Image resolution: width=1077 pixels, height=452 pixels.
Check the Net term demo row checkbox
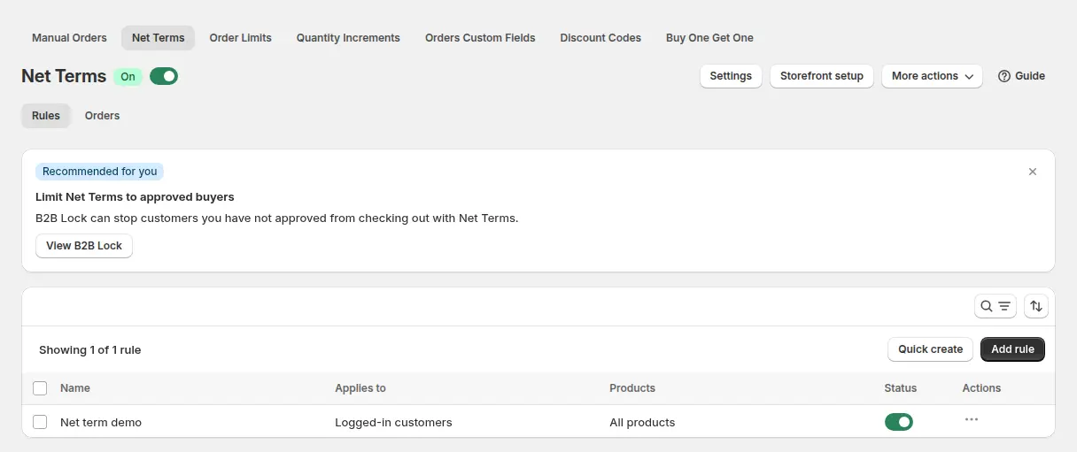(40, 422)
